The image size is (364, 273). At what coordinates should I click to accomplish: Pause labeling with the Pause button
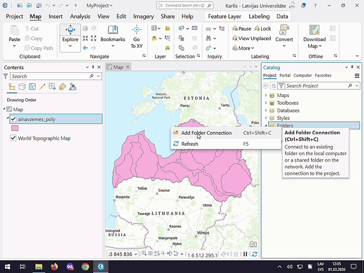point(241,28)
